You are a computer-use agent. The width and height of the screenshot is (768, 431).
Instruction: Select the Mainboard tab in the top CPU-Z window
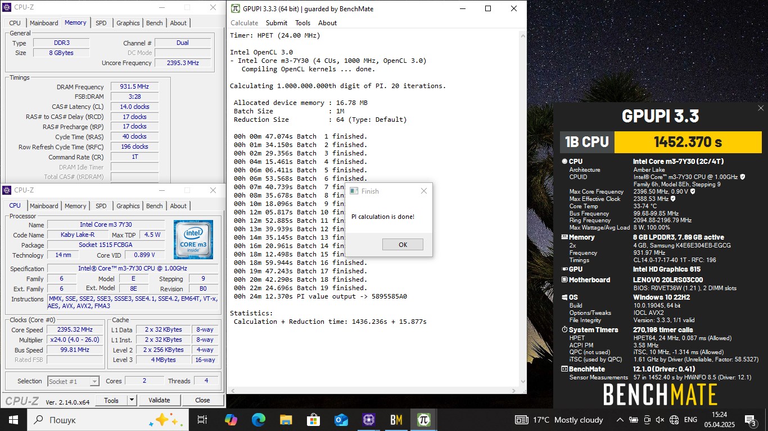click(x=44, y=23)
